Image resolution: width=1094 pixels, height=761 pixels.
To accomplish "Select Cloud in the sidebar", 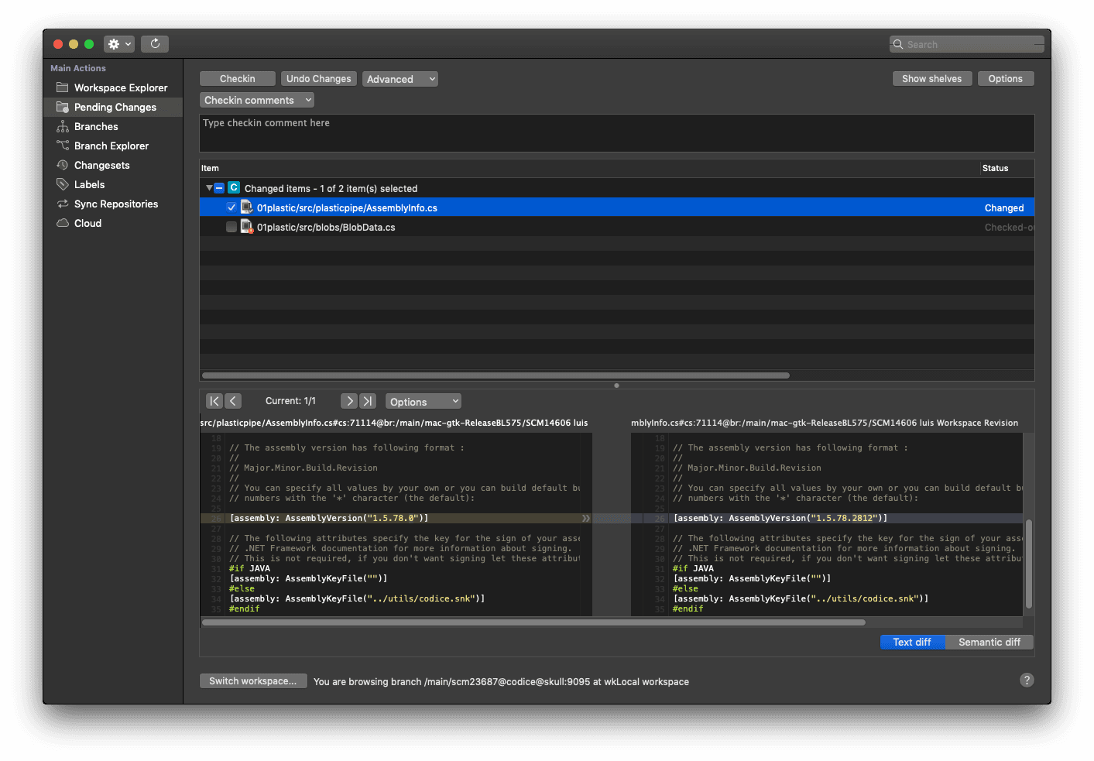I will coord(87,223).
